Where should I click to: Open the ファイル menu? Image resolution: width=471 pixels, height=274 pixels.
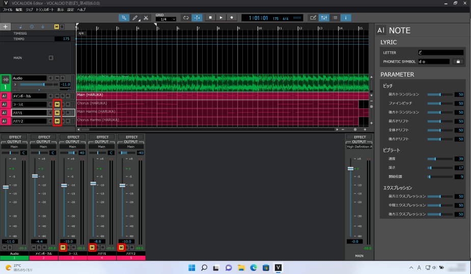8,10
